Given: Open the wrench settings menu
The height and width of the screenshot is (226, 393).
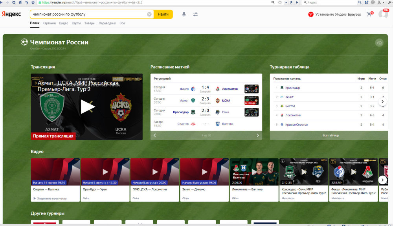Looking at the screenshot, I should point(390,2).
